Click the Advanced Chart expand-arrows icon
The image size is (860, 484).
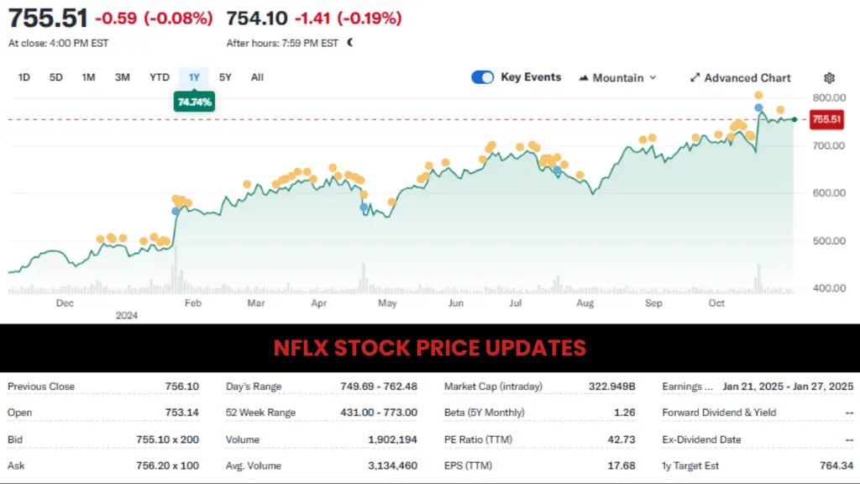click(x=694, y=77)
